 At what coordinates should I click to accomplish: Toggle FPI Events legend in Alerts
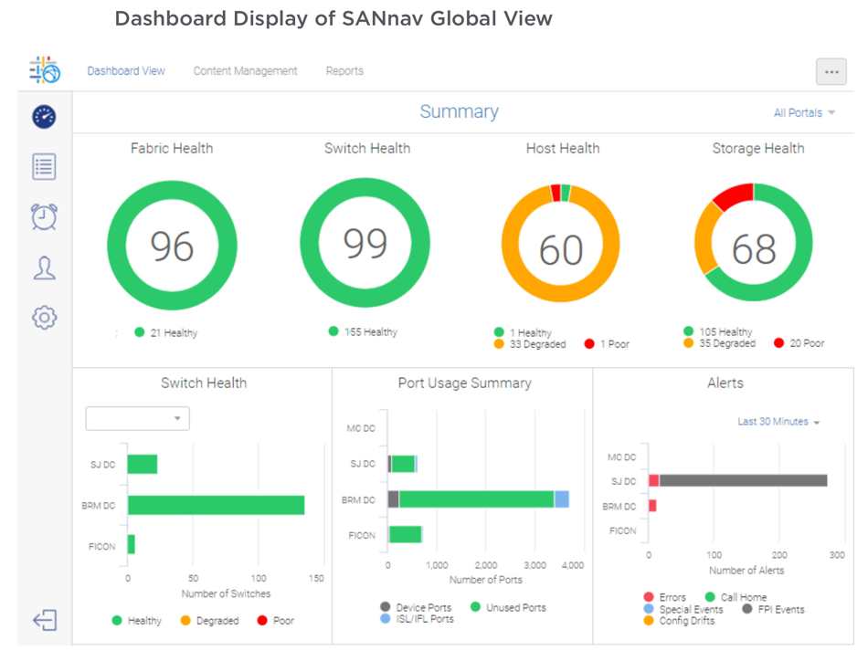click(x=773, y=609)
